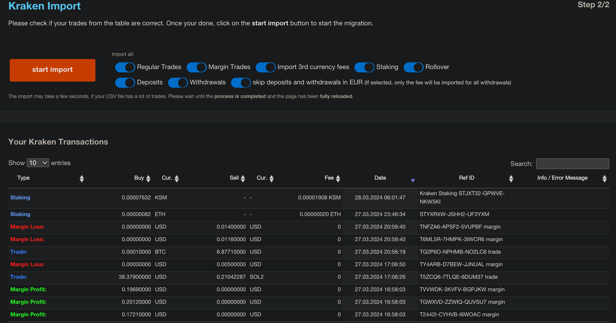Image resolution: width=616 pixels, height=323 pixels.
Task: Click Ref ID STYXRXW-JSHH2-UF3YXM
Action: [x=454, y=214]
